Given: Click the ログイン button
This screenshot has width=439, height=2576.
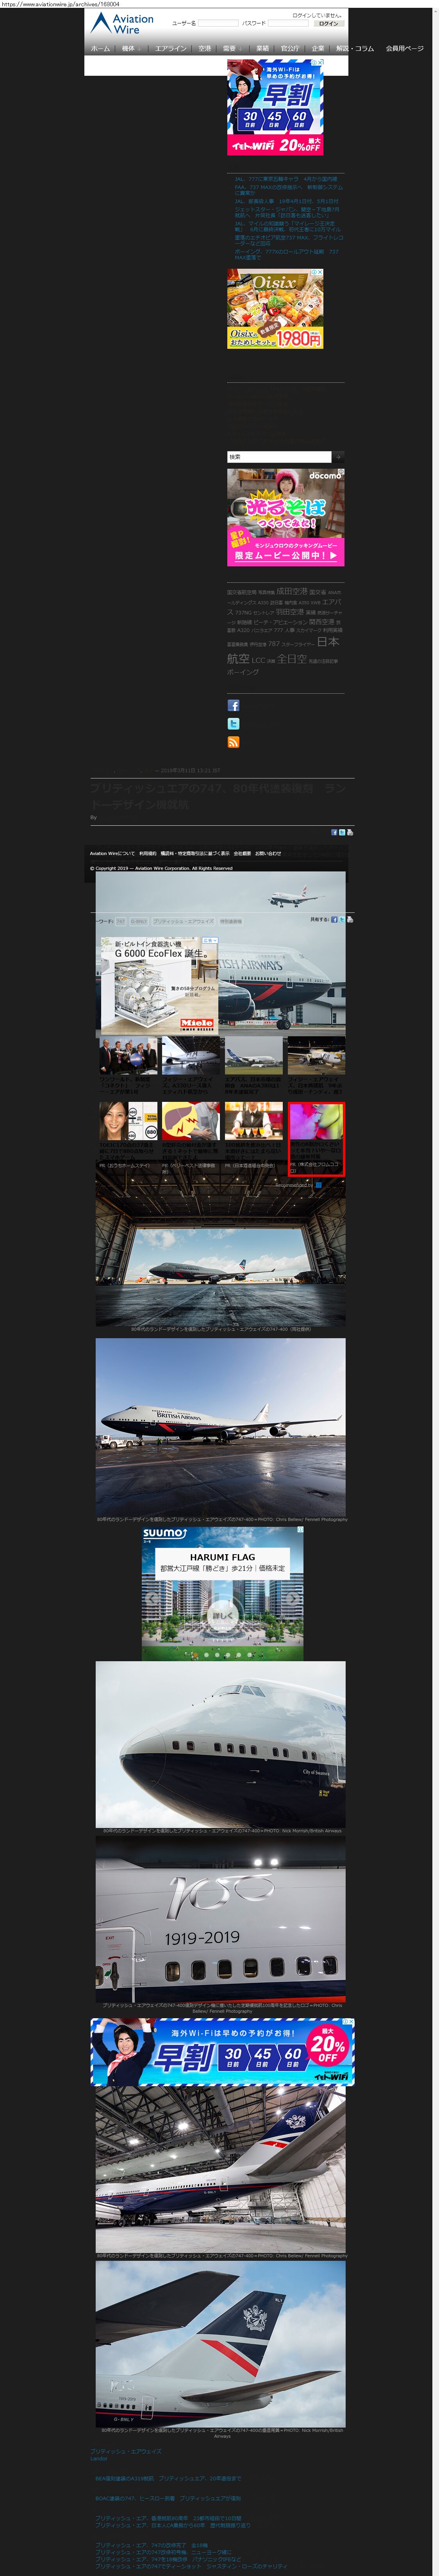Looking at the screenshot, I should click(328, 23).
